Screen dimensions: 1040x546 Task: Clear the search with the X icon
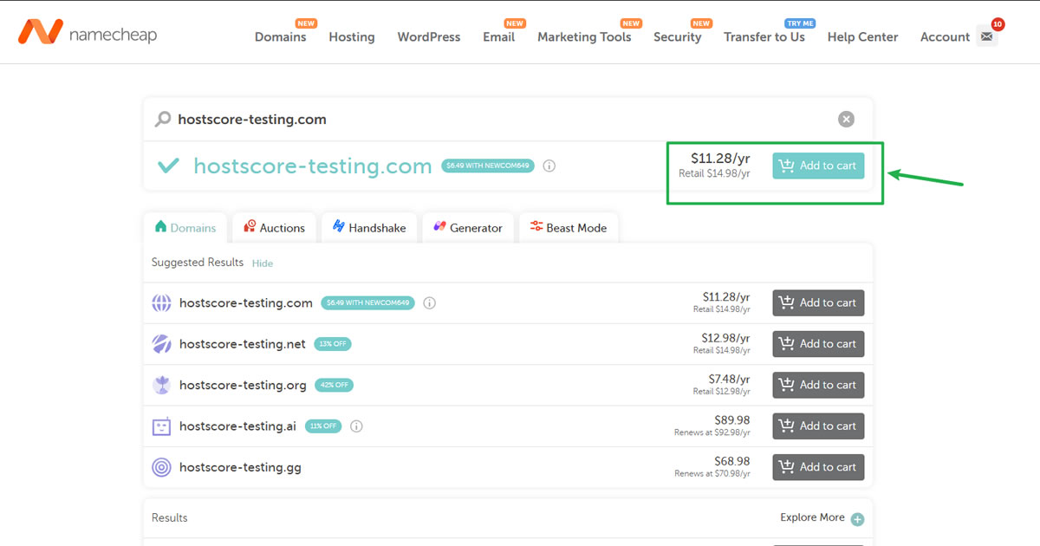846,120
